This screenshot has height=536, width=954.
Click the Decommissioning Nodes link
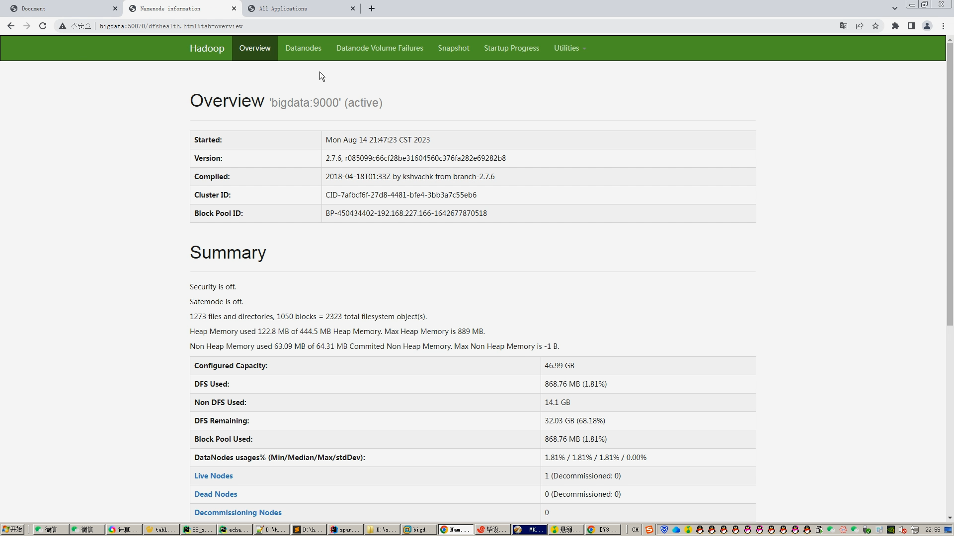click(238, 512)
